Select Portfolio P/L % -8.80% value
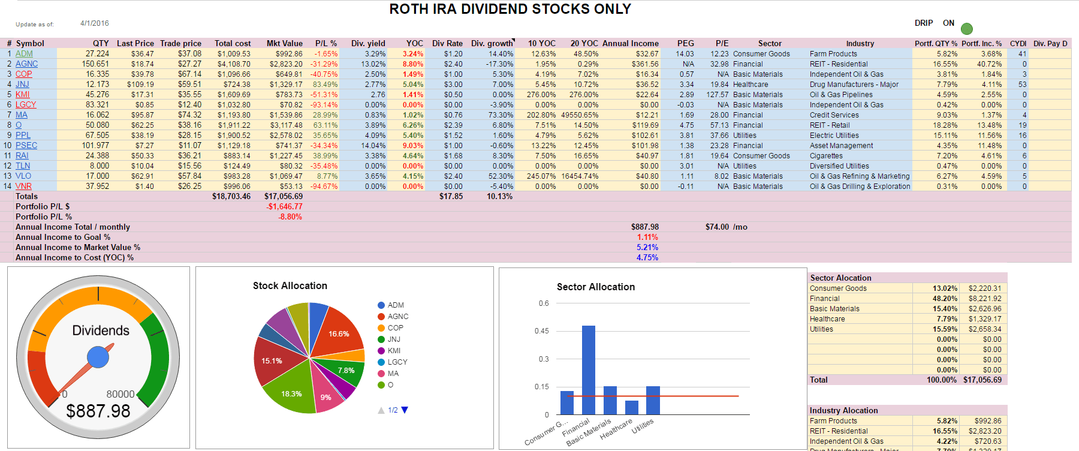Image resolution: width=1079 pixels, height=451 pixels. point(290,217)
